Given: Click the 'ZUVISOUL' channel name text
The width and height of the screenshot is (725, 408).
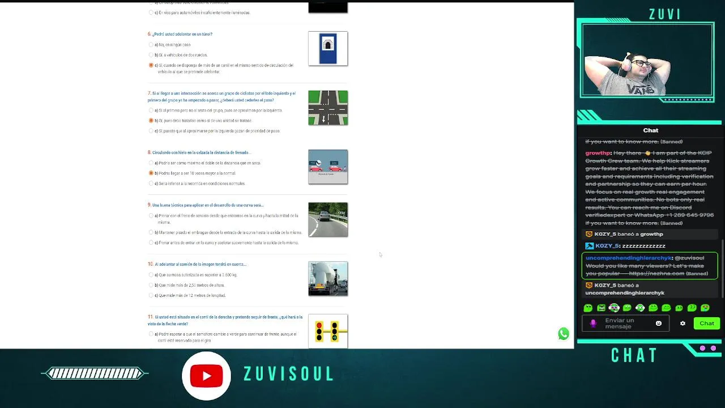Looking at the screenshot, I should (x=289, y=374).
